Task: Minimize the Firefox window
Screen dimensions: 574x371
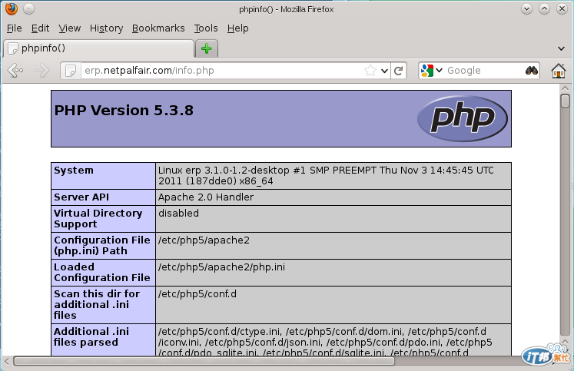Action: click(526, 8)
